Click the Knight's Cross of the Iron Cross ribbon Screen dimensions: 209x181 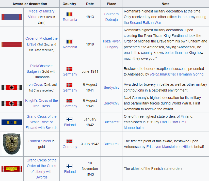[x=12, y=103]
